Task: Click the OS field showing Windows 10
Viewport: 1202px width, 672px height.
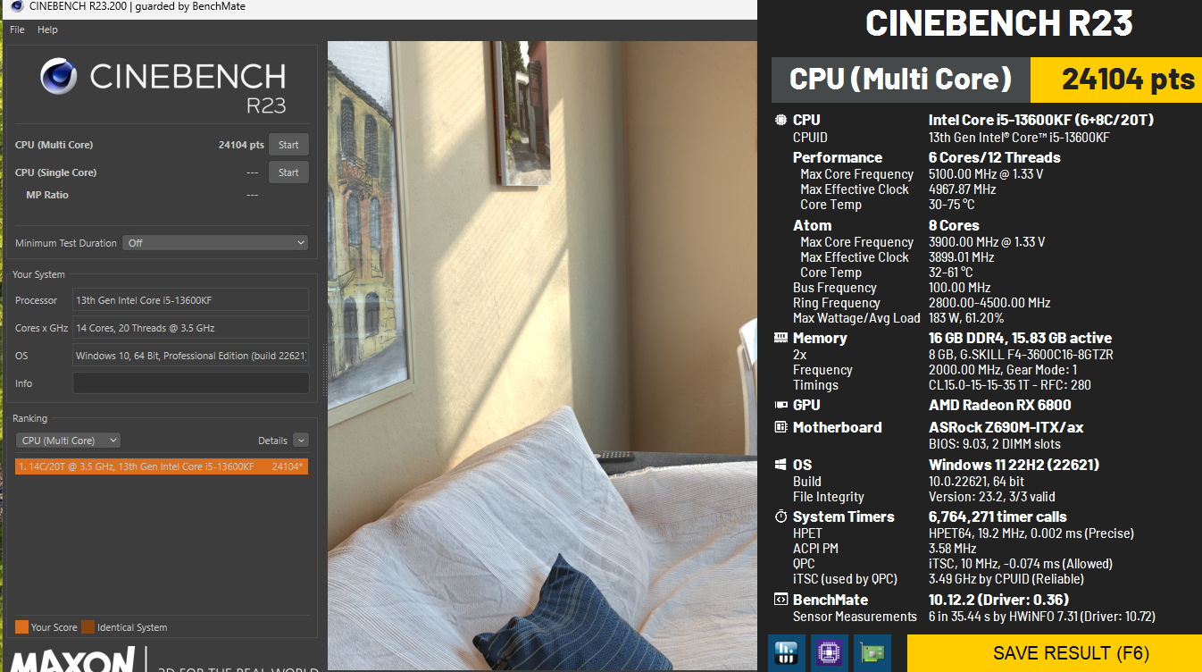Action: click(190, 356)
